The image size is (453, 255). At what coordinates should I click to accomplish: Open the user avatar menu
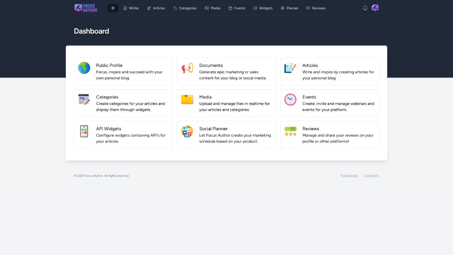pyautogui.click(x=375, y=8)
